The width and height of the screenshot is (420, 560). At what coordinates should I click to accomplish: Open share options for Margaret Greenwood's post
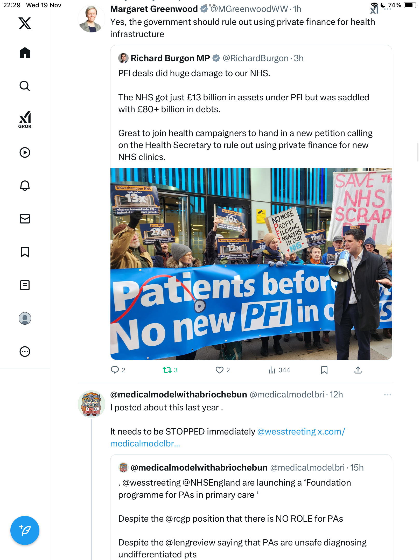point(358,370)
